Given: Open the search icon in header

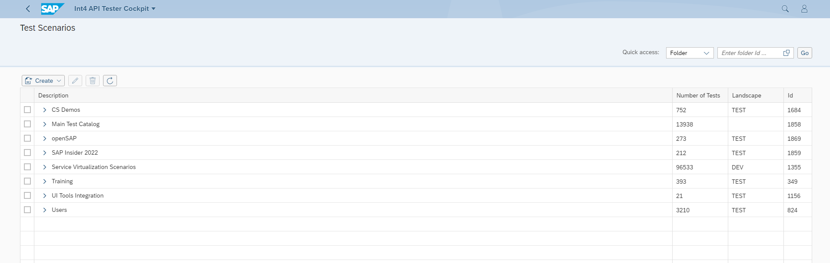Looking at the screenshot, I should 785,9.
